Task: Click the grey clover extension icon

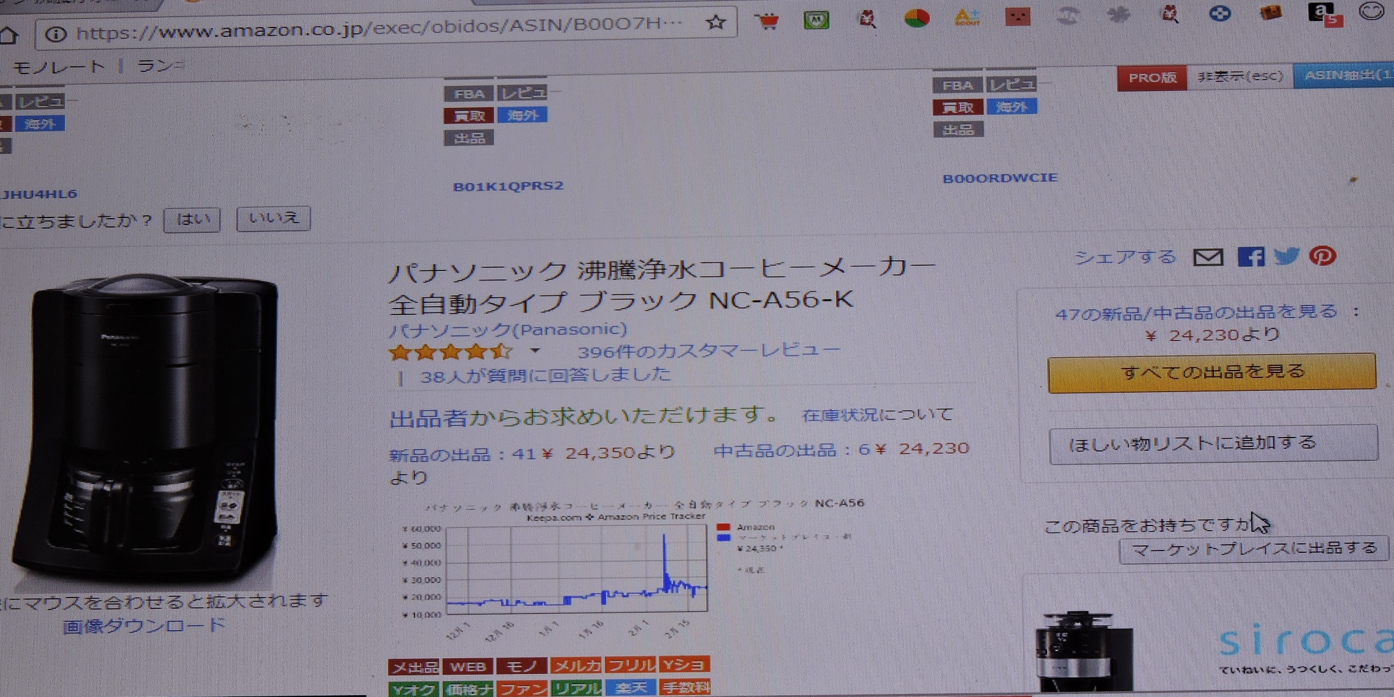Action: [1118, 15]
